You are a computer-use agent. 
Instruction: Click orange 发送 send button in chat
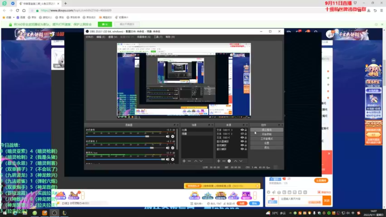pyautogui.click(x=327, y=201)
